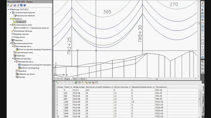Screen dimensions: 211x118
Task: Select the Rotate tool in right toolbar
Action: pos(202,23)
